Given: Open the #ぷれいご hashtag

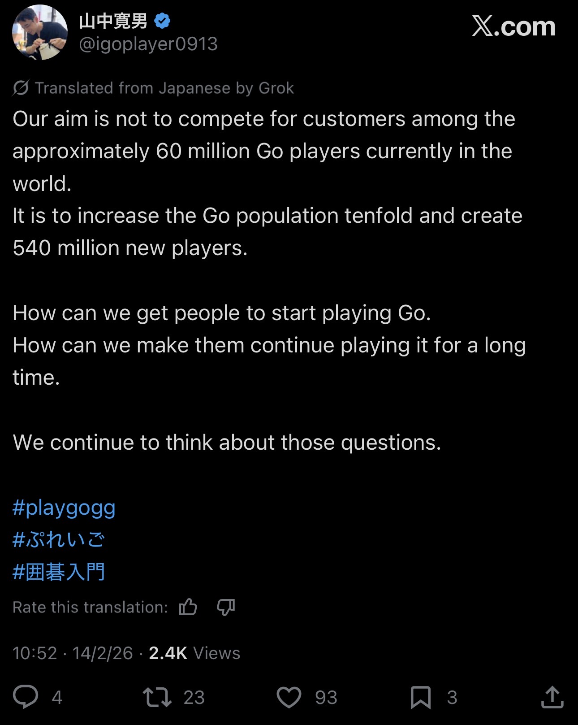Looking at the screenshot, I should [59, 540].
